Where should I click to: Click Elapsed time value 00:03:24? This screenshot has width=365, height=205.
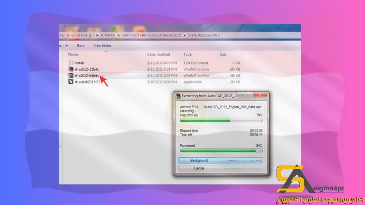[x=256, y=131]
